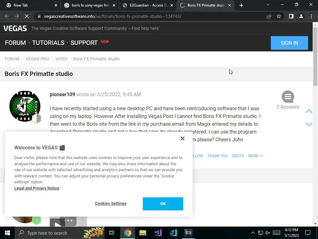Close the boris fx sony vegas tab
Image resolution: width=318 pixels, height=239 pixels.
[114, 5]
